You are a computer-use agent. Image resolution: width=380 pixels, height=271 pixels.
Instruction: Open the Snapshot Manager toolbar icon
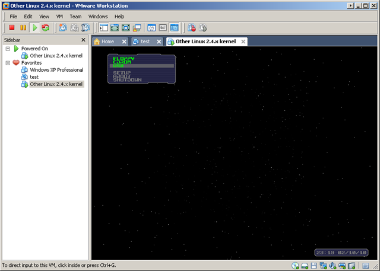click(86, 28)
